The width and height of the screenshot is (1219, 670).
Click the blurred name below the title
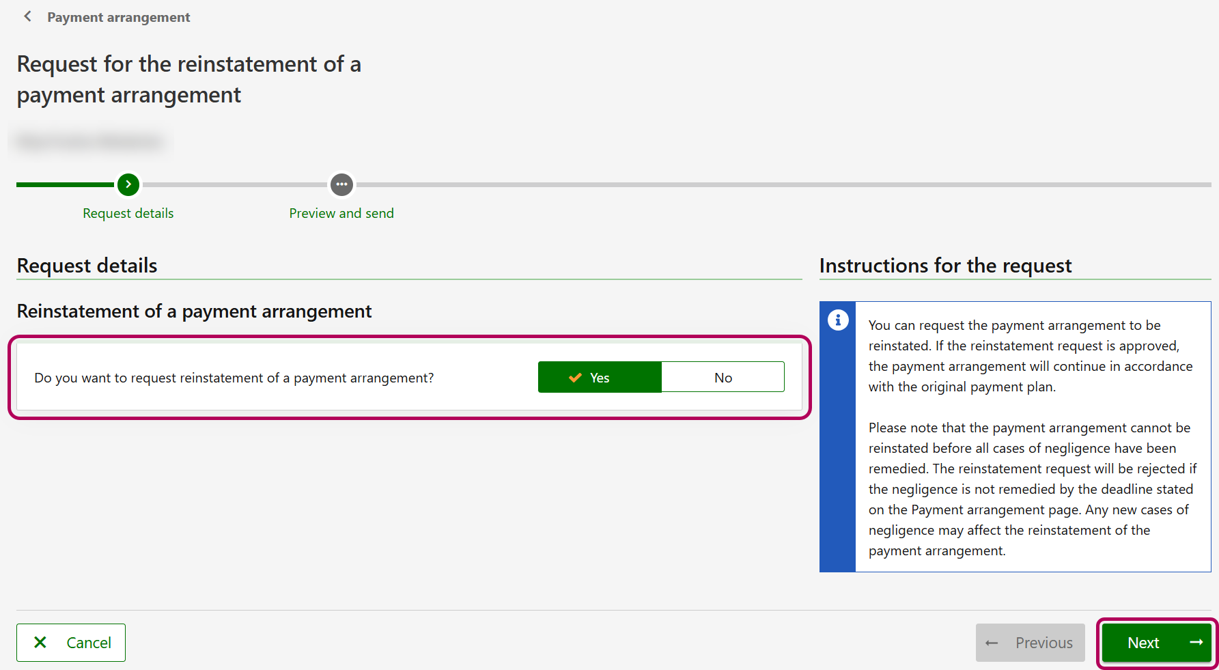89,142
